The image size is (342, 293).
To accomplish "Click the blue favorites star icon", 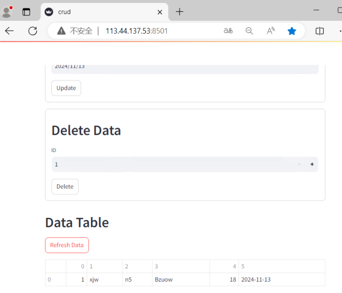I will pos(292,31).
